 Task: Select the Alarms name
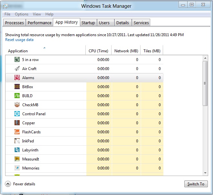point(28,78)
